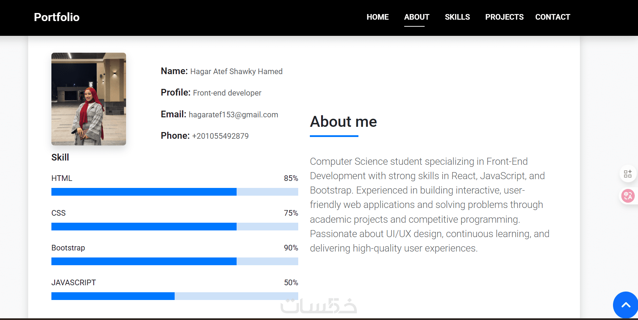
Task: Open the HOME nav link
Action: pyautogui.click(x=377, y=17)
